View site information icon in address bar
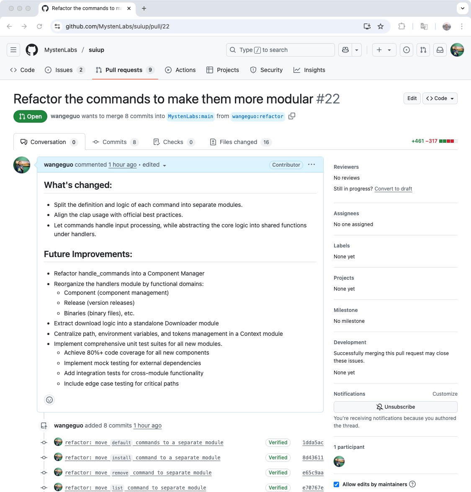The height and width of the screenshot is (492, 471). click(57, 26)
